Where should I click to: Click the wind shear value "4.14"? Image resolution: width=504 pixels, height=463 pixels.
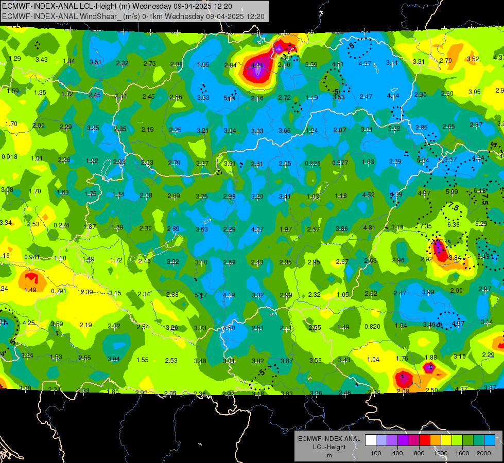coord(393,95)
